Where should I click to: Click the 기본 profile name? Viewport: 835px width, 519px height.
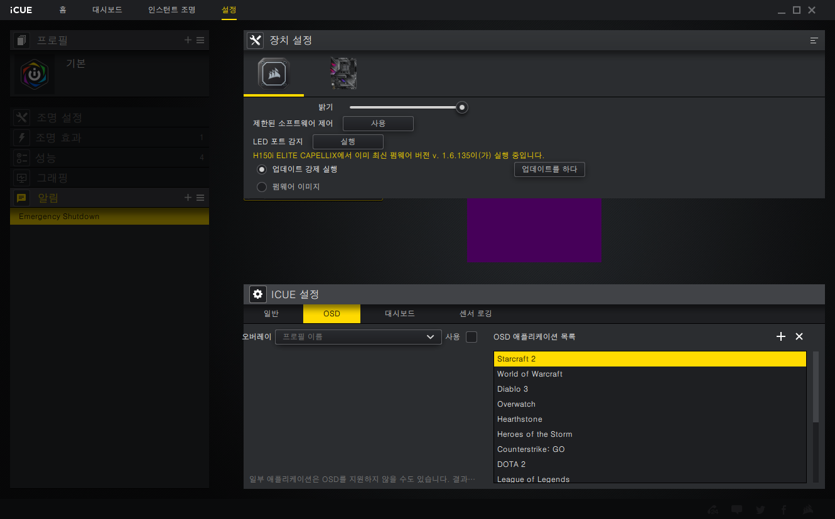click(75, 63)
